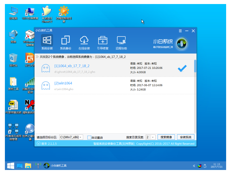Open the 搜索目录深度 dropdown
229x172 pixels.
pos(150,137)
